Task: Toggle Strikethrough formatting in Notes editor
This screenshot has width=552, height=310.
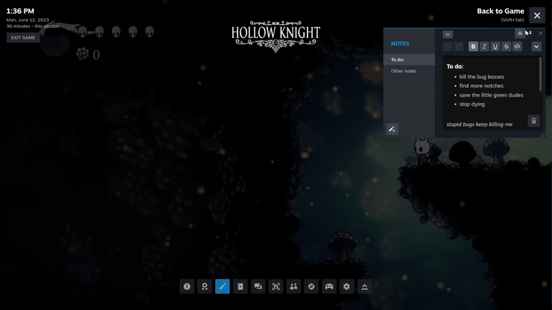Action: [506, 47]
